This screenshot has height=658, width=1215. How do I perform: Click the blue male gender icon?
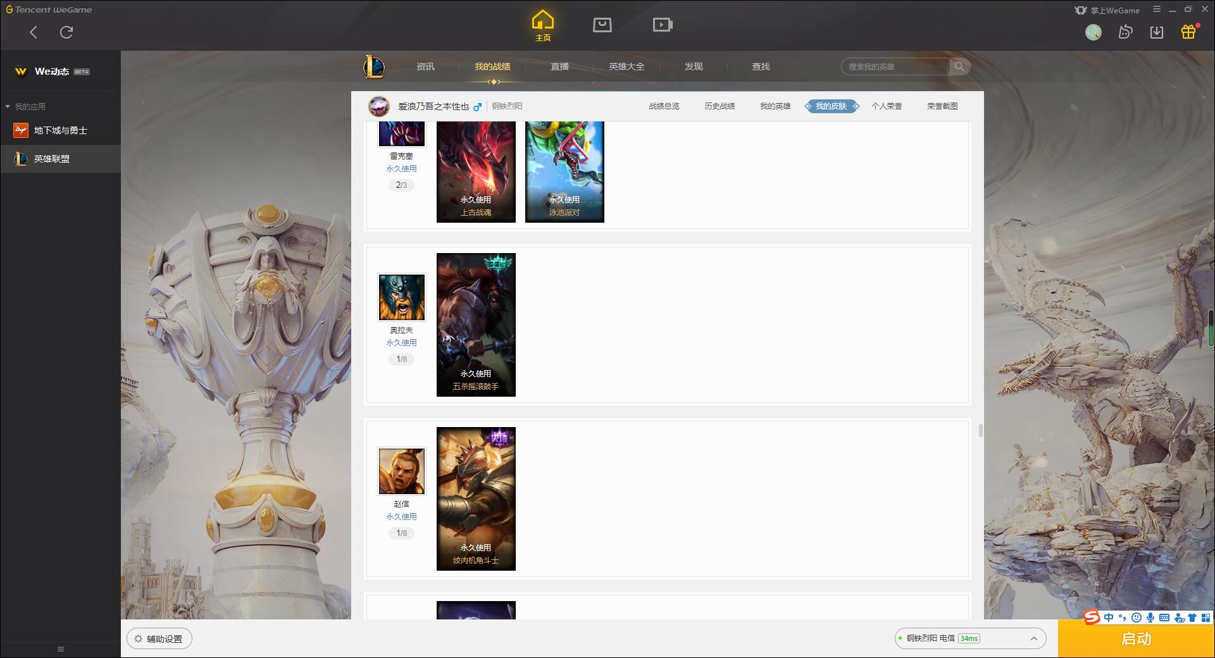tap(478, 106)
